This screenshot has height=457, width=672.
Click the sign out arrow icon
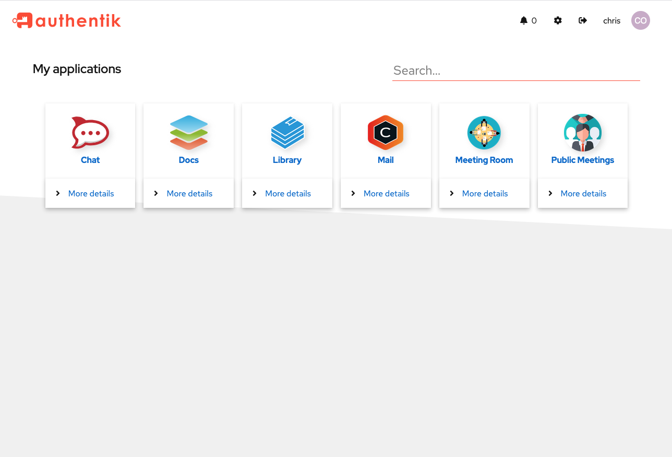coord(583,20)
